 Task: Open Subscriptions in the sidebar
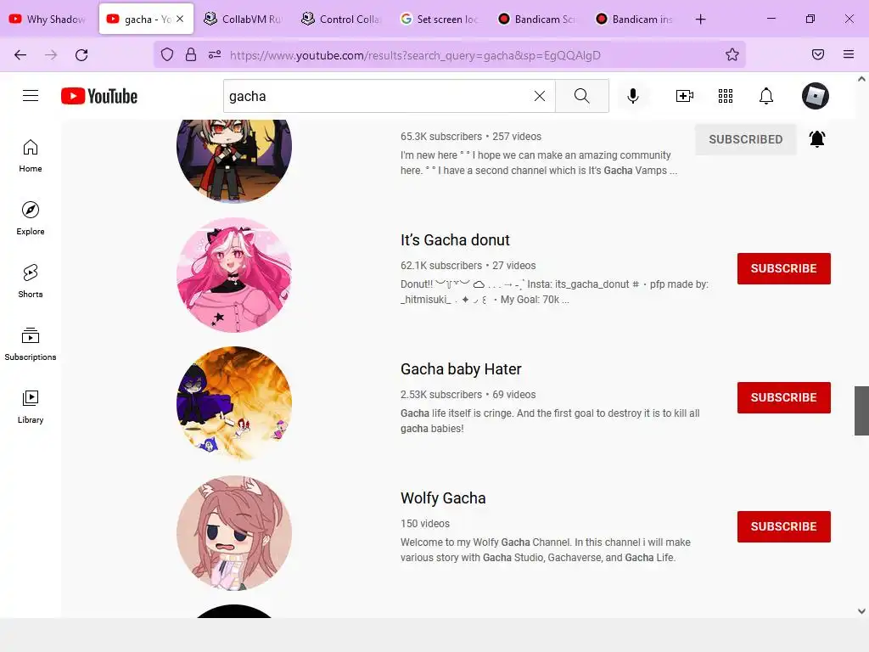click(31, 344)
